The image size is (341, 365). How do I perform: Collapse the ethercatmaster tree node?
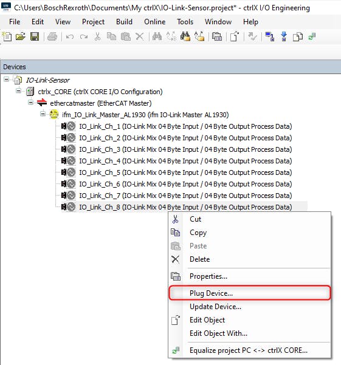[x=30, y=102]
